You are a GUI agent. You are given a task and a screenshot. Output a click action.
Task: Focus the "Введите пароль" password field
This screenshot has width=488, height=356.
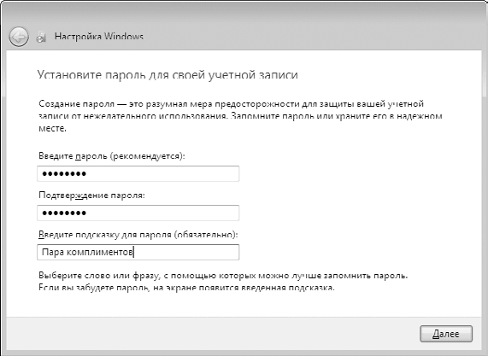click(x=138, y=173)
